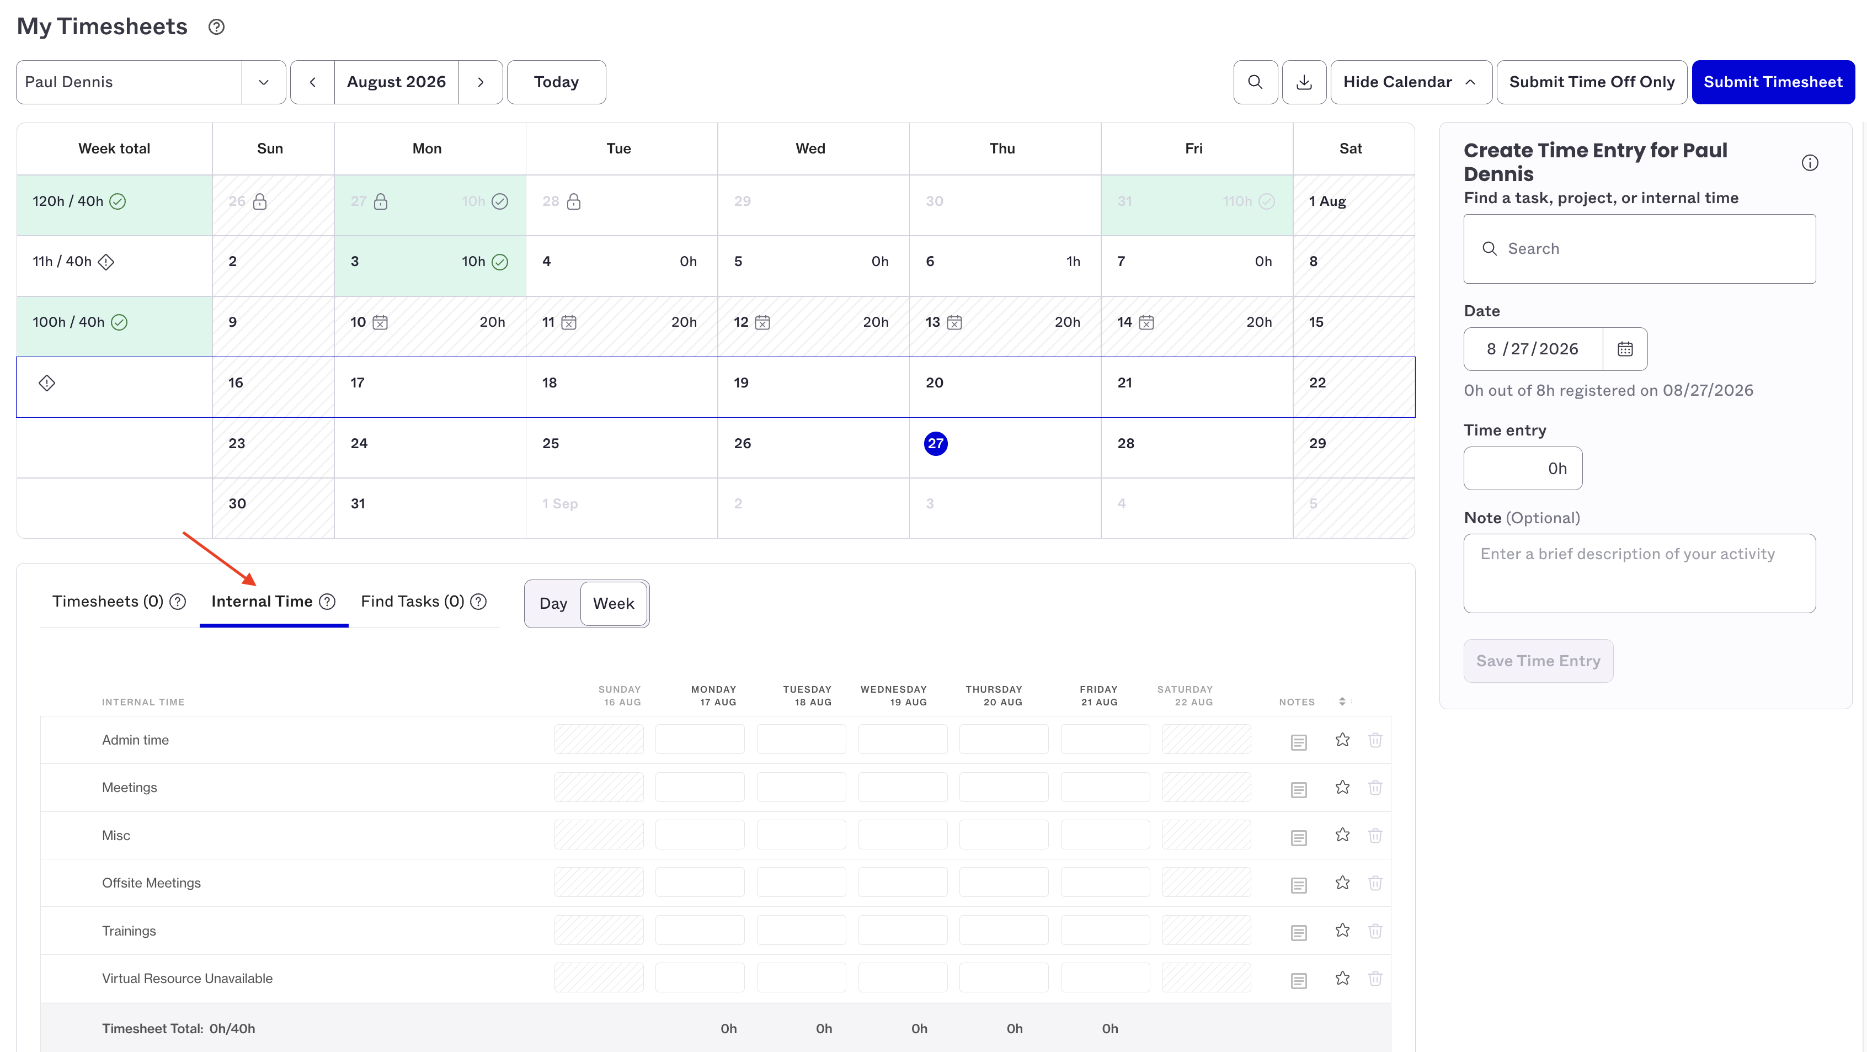1867x1052 pixels.
Task: Go to next month with right chevron
Action: point(481,82)
